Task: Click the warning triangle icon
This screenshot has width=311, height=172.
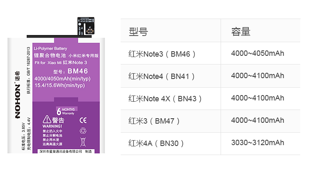Action: (x=46, y=121)
